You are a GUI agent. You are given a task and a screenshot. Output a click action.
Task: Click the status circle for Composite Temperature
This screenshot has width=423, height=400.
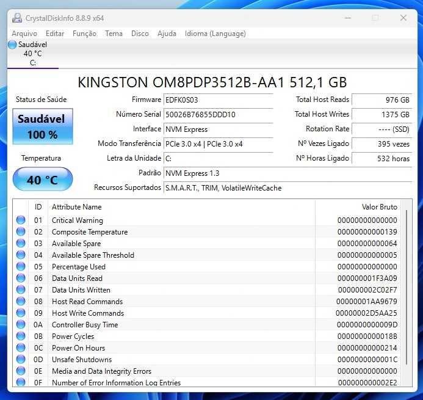coord(21,231)
